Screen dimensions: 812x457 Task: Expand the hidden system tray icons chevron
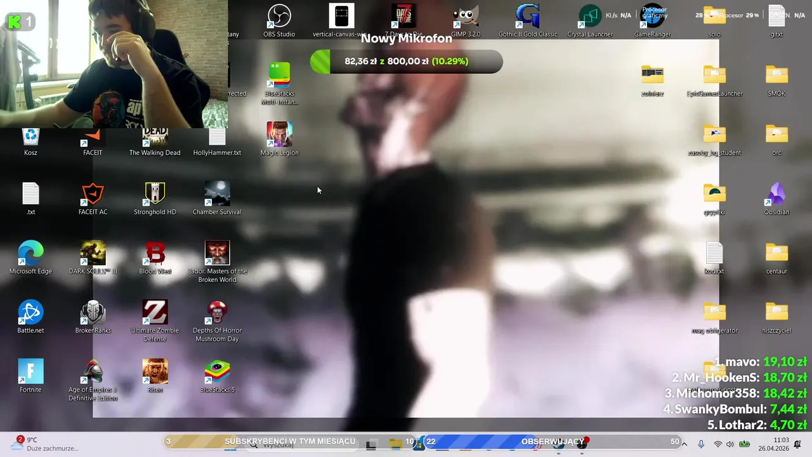click(684, 444)
